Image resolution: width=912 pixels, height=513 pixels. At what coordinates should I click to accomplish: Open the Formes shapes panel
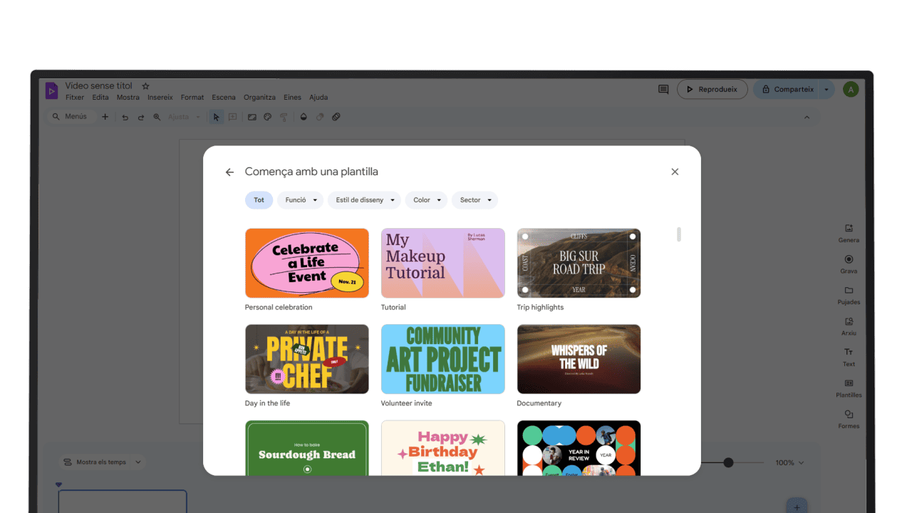click(849, 420)
